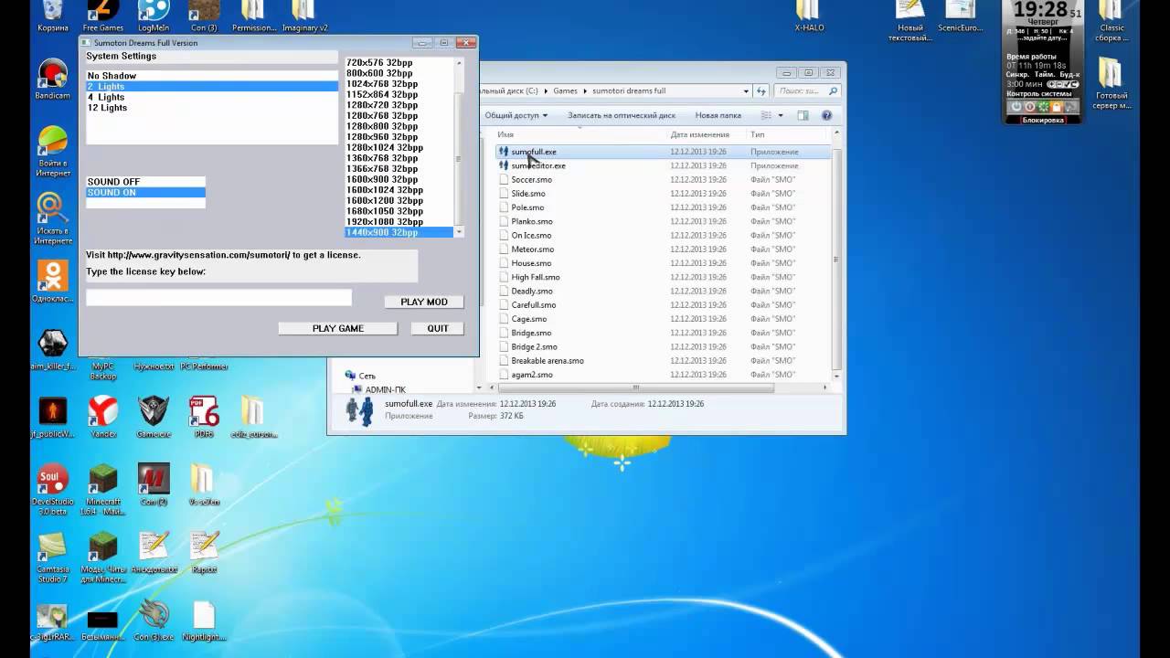Open the Одноклассники desktop shortcut
1170x658 pixels.
coord(52,281)
